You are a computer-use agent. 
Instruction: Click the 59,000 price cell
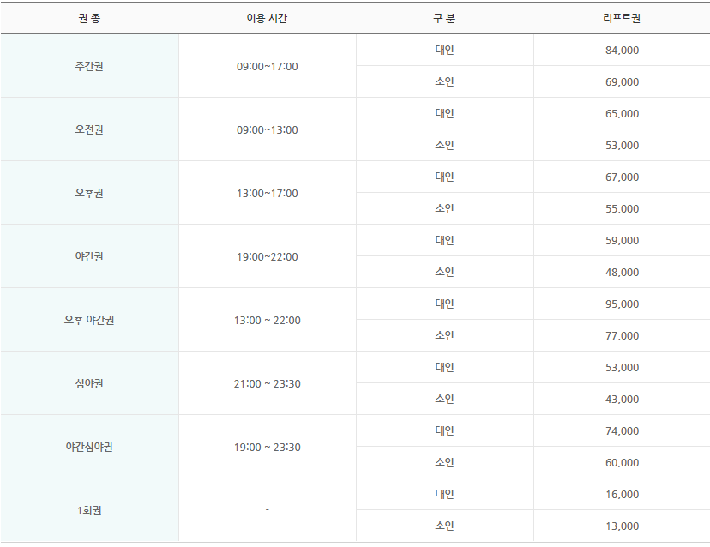pos(623,240)
